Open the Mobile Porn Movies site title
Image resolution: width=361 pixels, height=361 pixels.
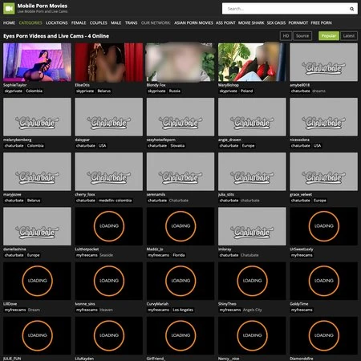click(x=43, y=6)
